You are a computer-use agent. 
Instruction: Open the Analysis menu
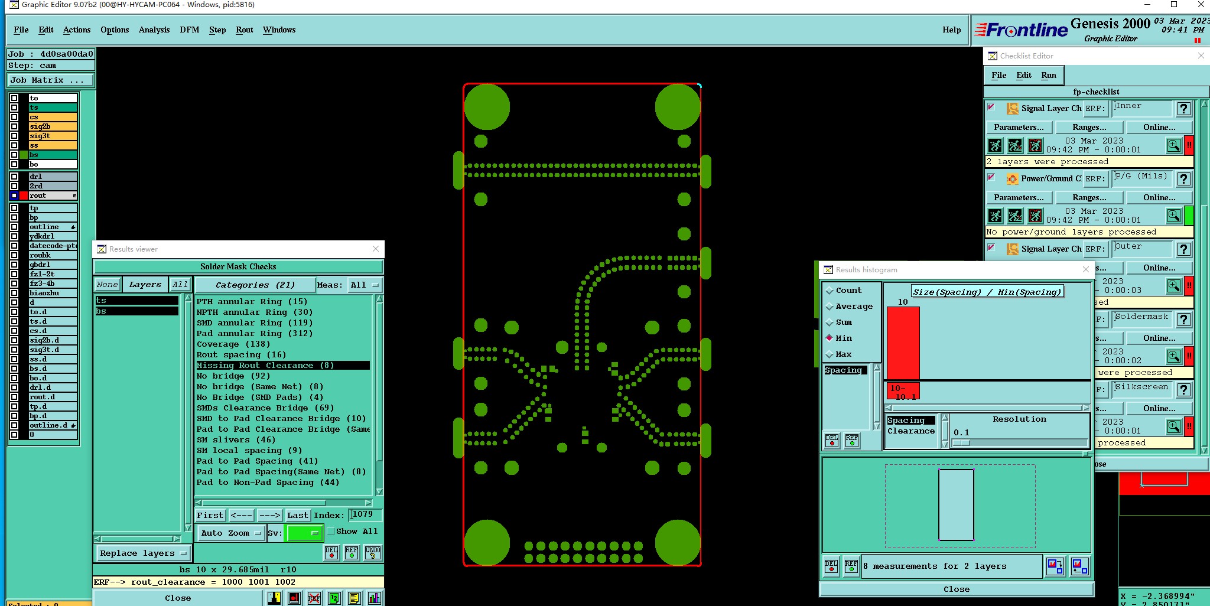pos(154,30)
